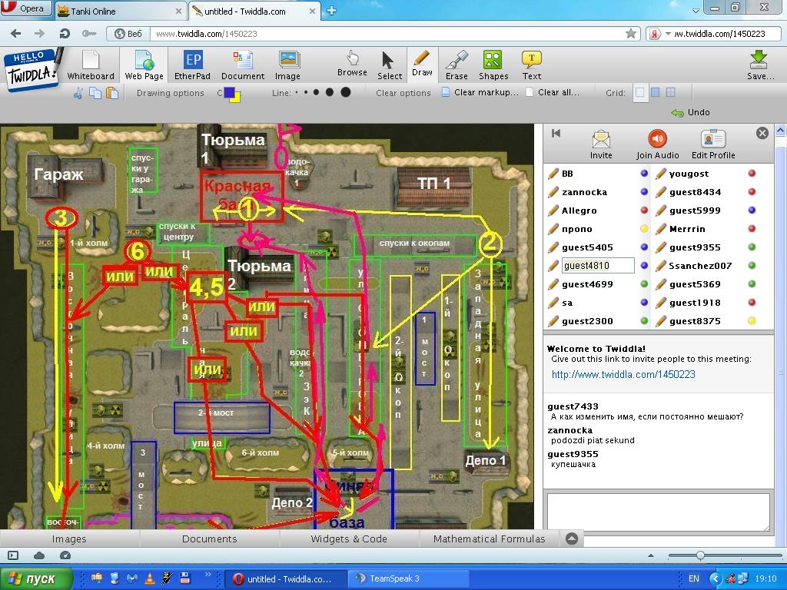Open a new Whiteboard

91,65
